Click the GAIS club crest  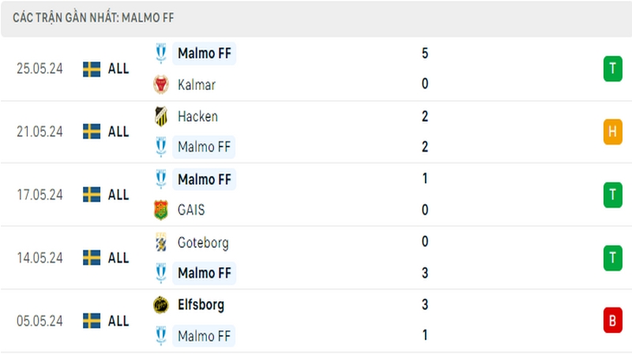coord(161,210)
